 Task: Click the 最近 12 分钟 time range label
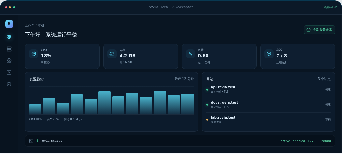click(184, 79)
